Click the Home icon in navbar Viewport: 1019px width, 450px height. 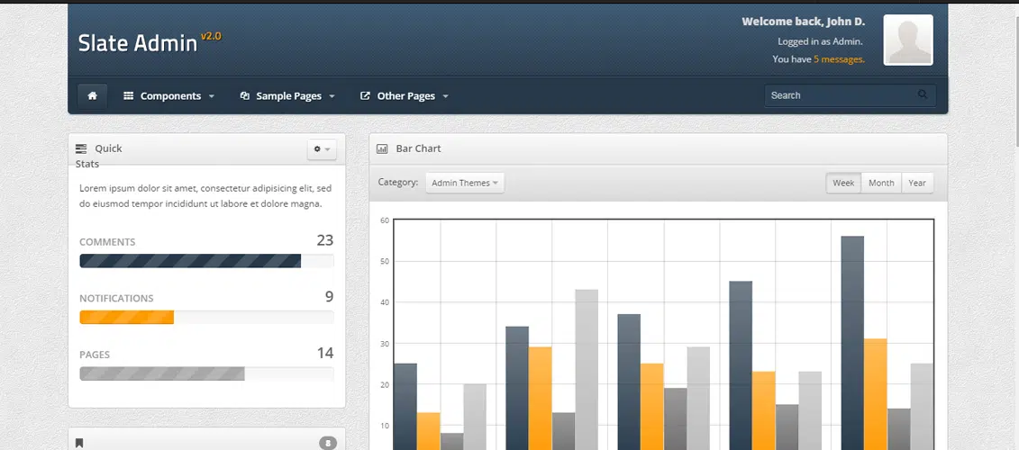tap(92, 95)
